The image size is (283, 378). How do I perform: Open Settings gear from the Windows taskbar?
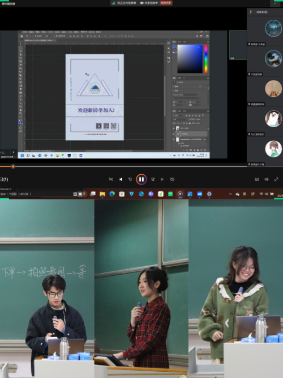(209, 194)
